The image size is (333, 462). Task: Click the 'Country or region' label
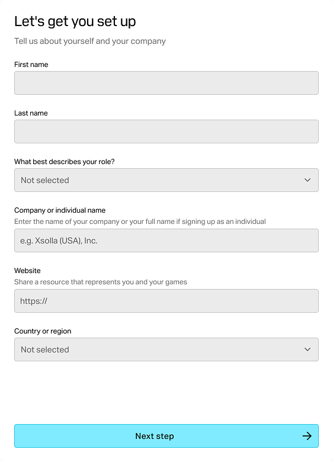(x=43, y=331)
